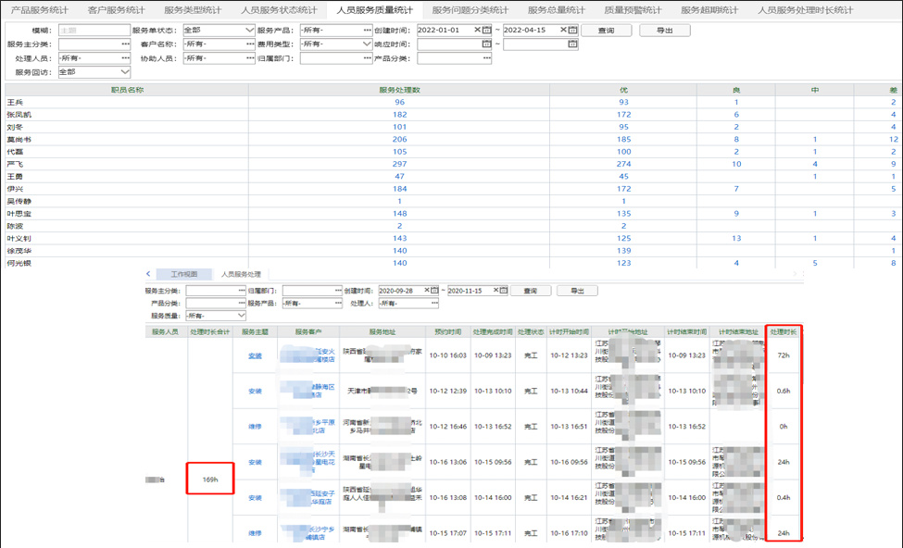This screenshot has height=548, width=903.
Task: Click the 模糊 search input field
Action: tap(93, 31)
